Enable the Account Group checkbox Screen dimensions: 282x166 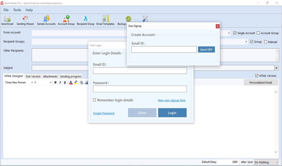pos(258,33)
